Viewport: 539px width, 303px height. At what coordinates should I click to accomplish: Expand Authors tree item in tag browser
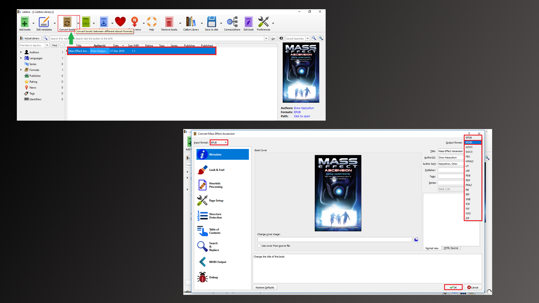coord(21,52)
